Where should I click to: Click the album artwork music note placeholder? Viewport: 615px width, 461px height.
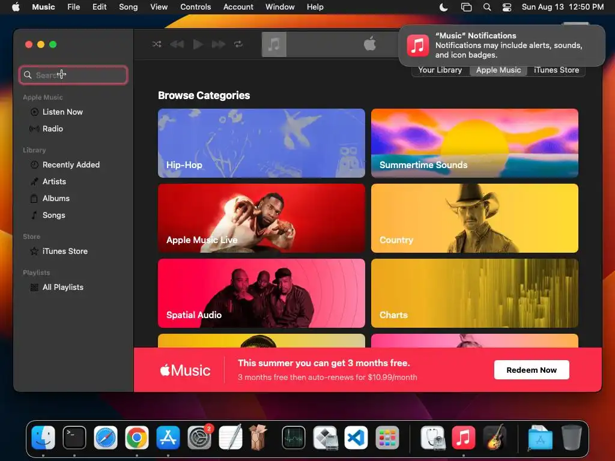(x=274, y=44)
